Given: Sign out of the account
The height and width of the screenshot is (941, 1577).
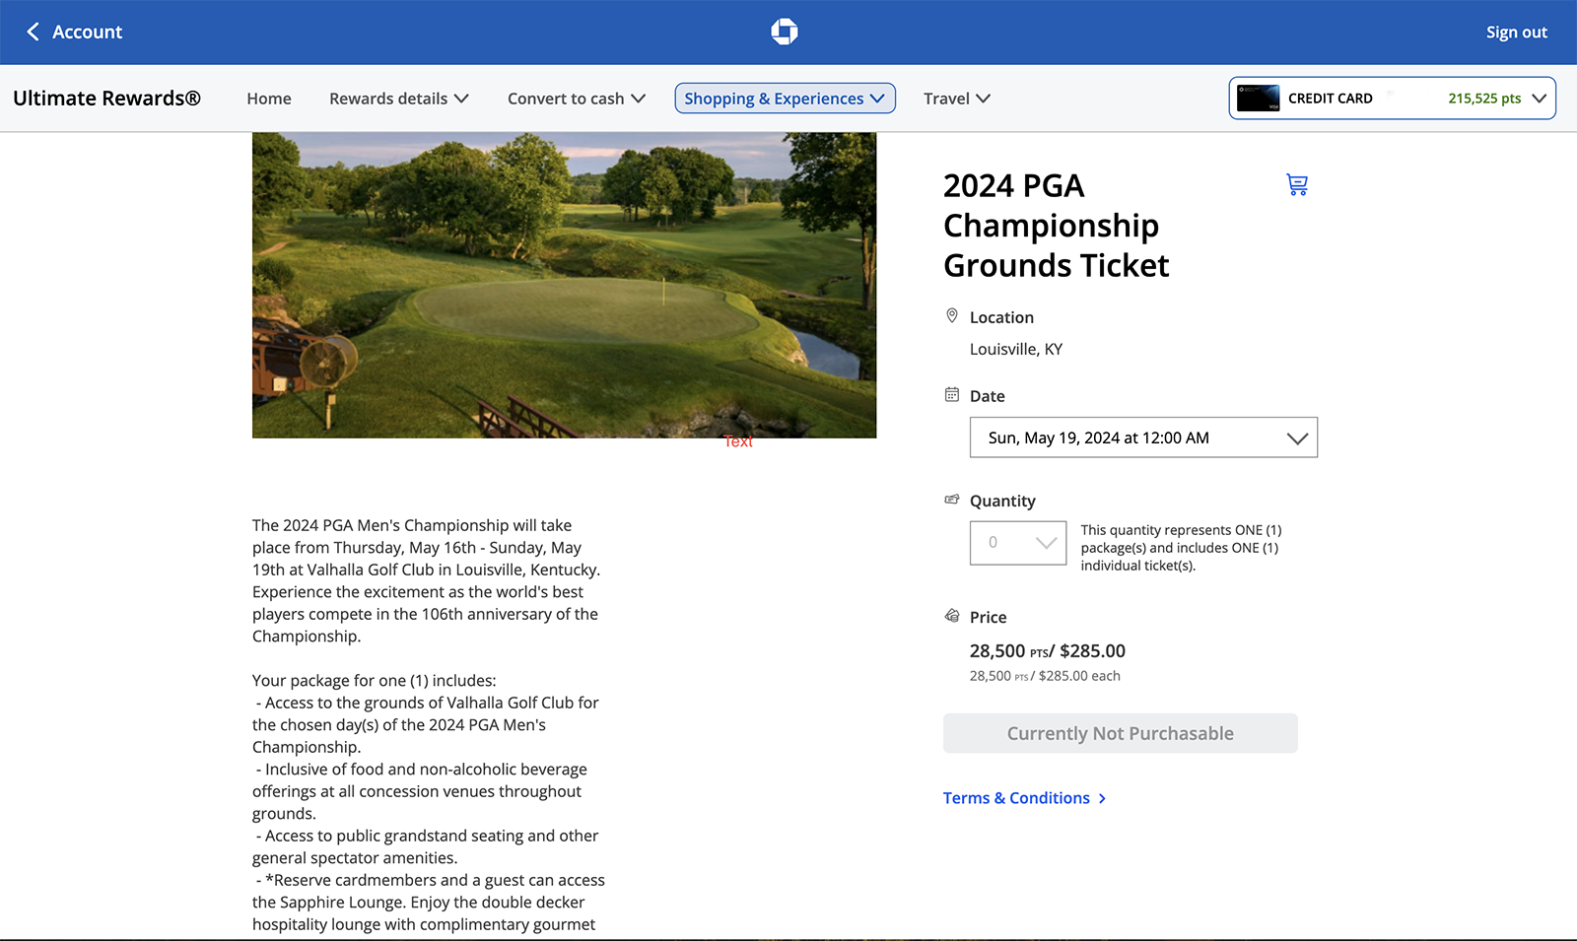Looking at the screenshot, I should pos(1517,32).
